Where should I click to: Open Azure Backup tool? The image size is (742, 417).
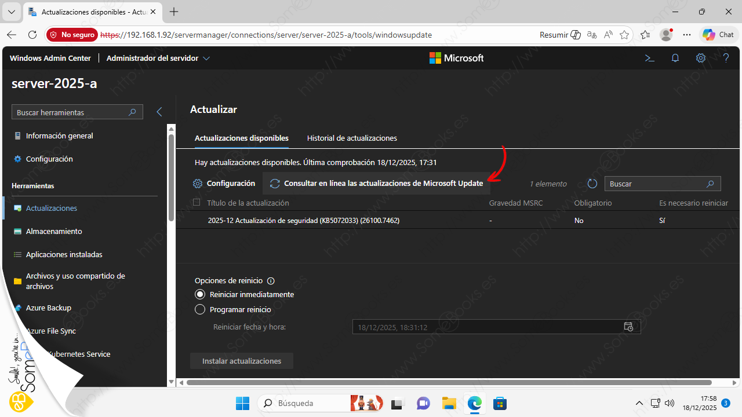(x=48, y=308)
